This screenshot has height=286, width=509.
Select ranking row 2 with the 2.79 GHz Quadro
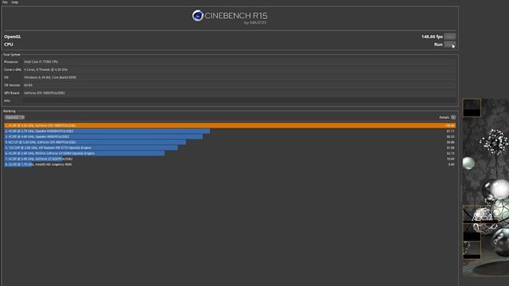pyautogui.click(x=107, y=131)
